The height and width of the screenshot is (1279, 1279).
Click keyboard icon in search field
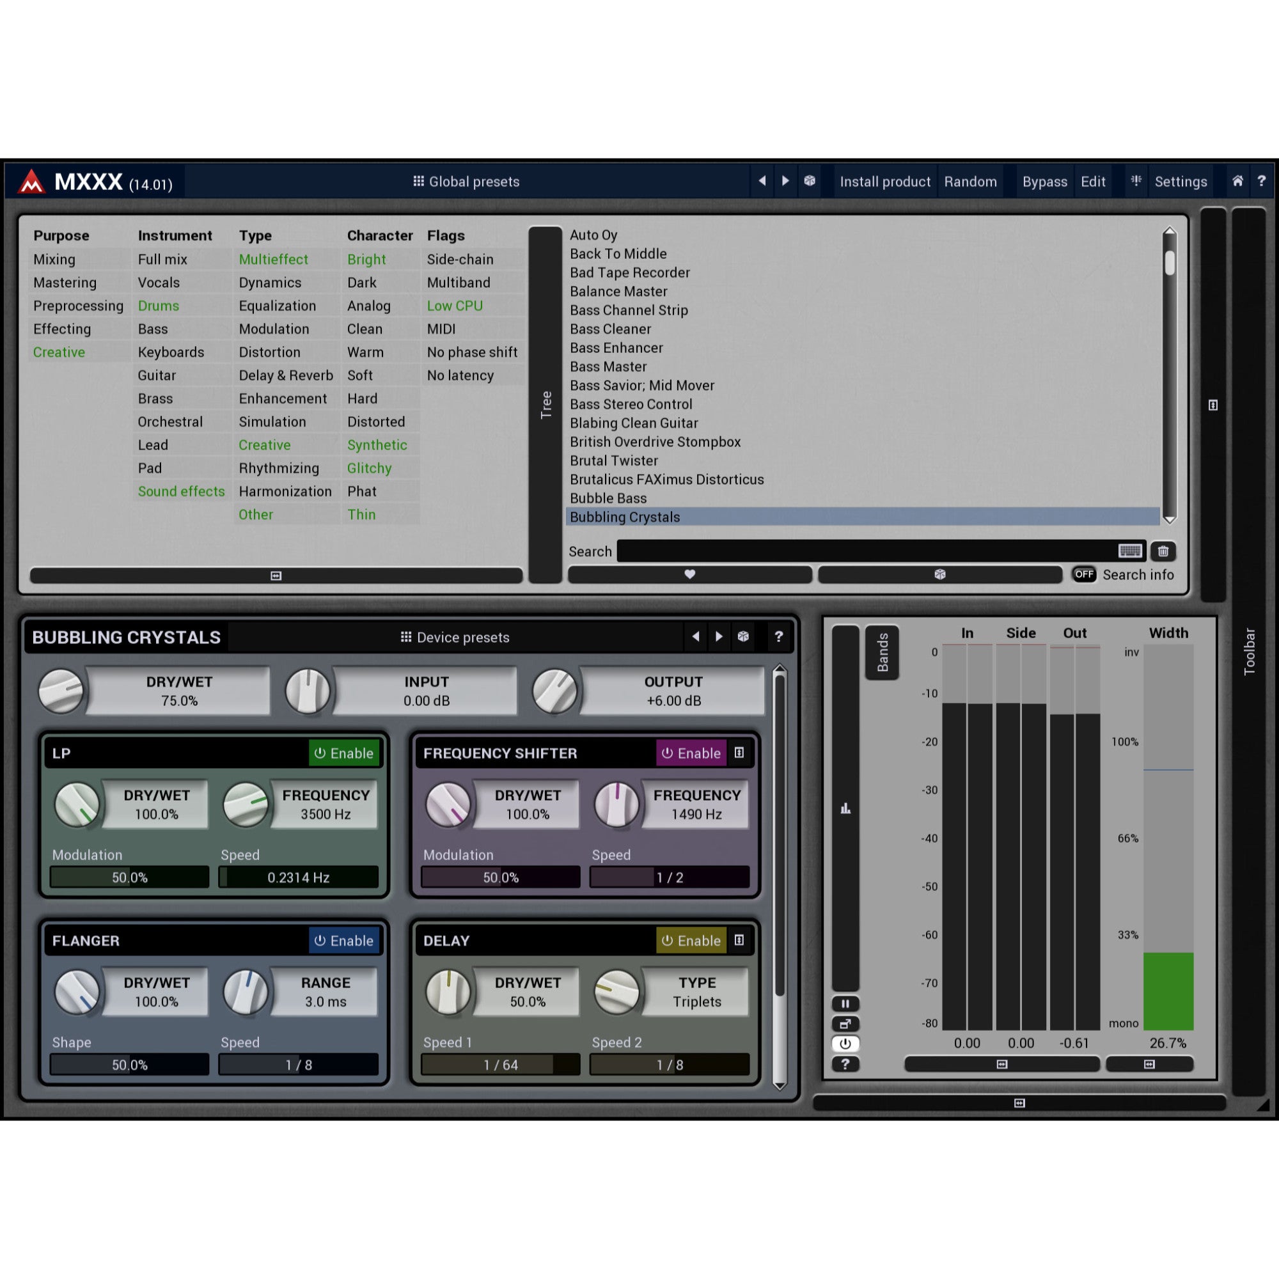coord(1130,551)
